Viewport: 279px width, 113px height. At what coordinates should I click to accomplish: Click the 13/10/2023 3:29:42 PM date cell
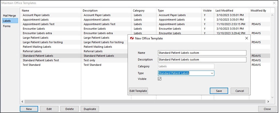tap(231, 33)
